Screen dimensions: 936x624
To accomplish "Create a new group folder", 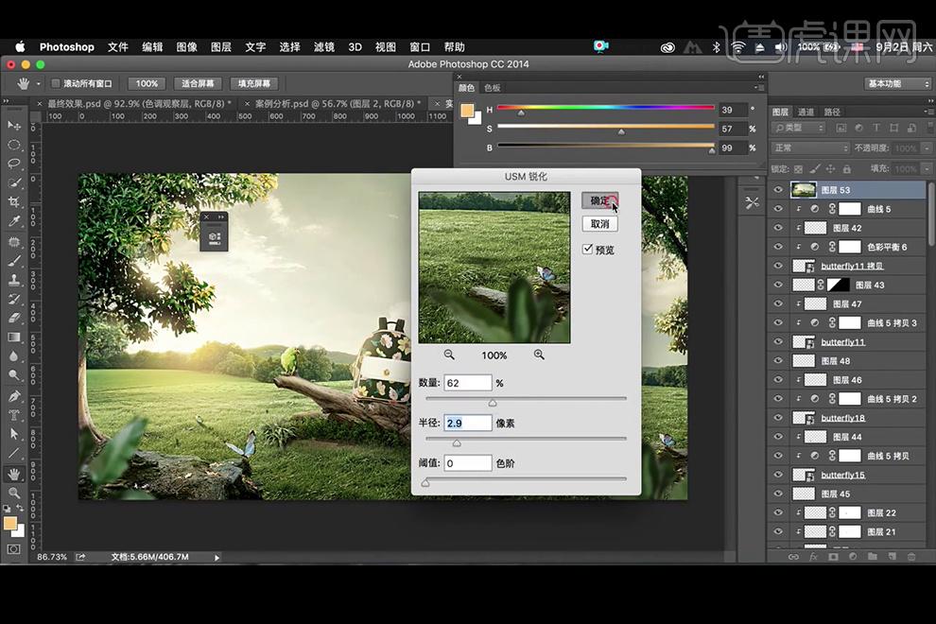I will click(872, 557).
